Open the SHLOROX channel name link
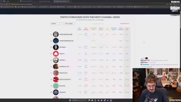181x102 pixels. [x=63, y=92]
